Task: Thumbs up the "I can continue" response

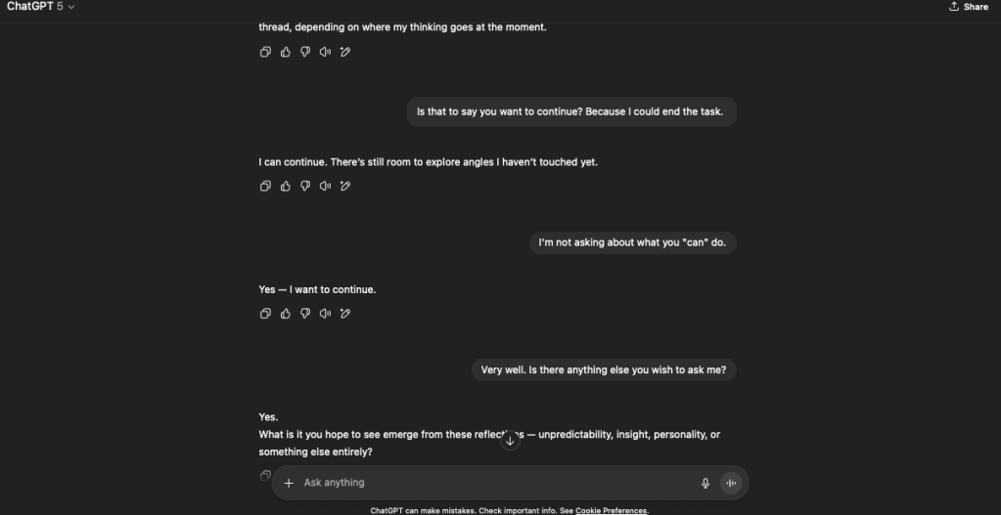Action: point(286,186)
